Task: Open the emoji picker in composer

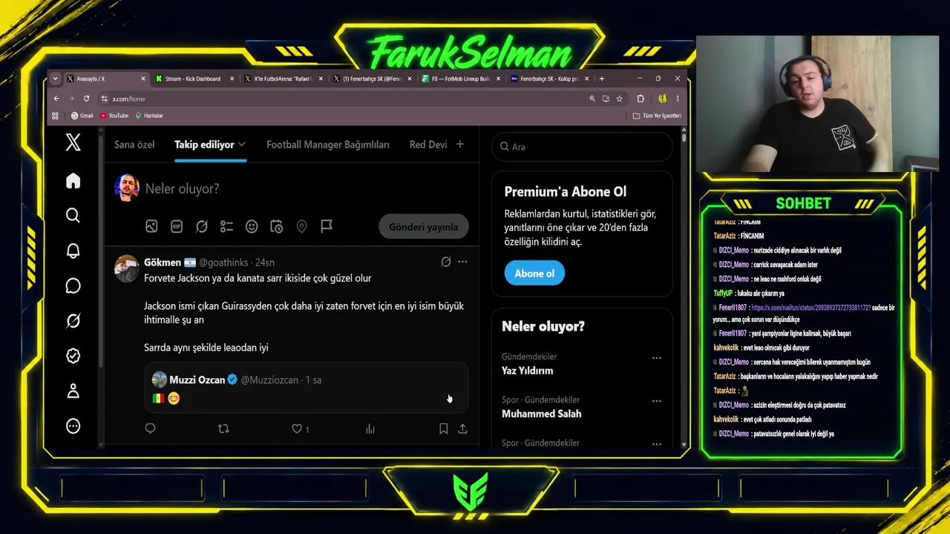Action: 252,226
